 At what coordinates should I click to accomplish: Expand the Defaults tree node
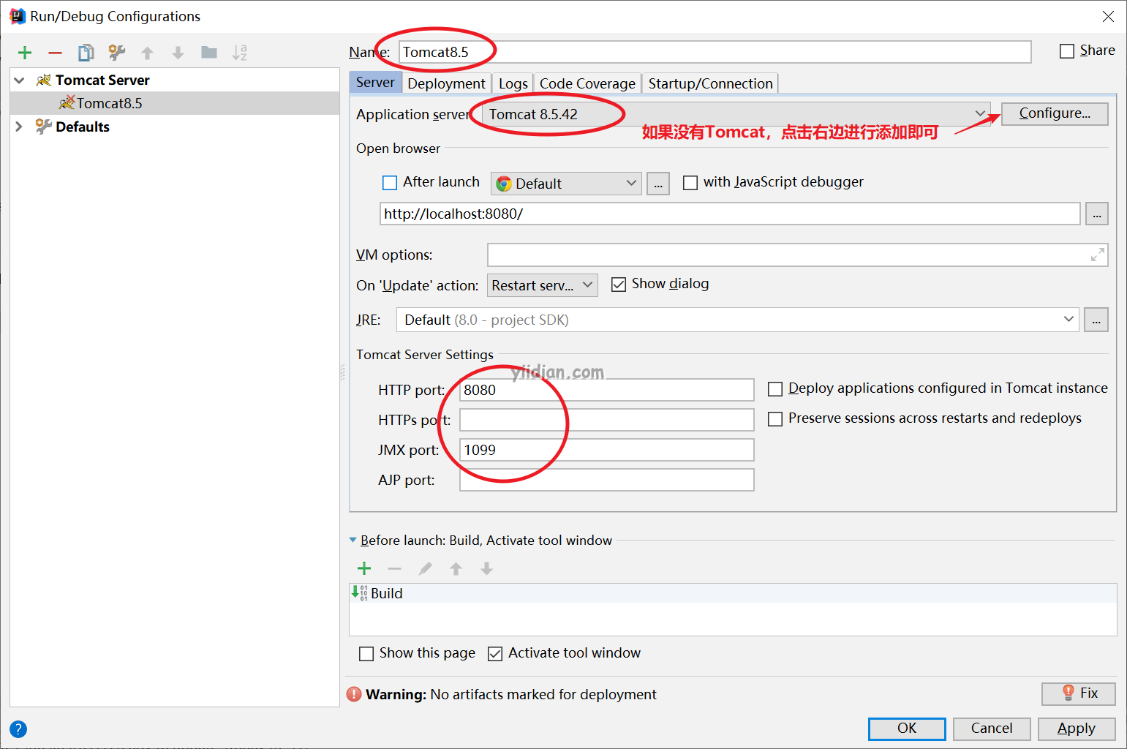pos(20,127)
